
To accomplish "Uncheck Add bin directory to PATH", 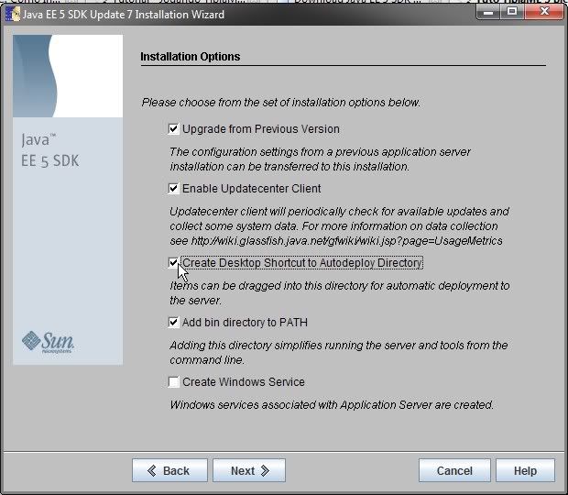I will (x=174, y=323).
